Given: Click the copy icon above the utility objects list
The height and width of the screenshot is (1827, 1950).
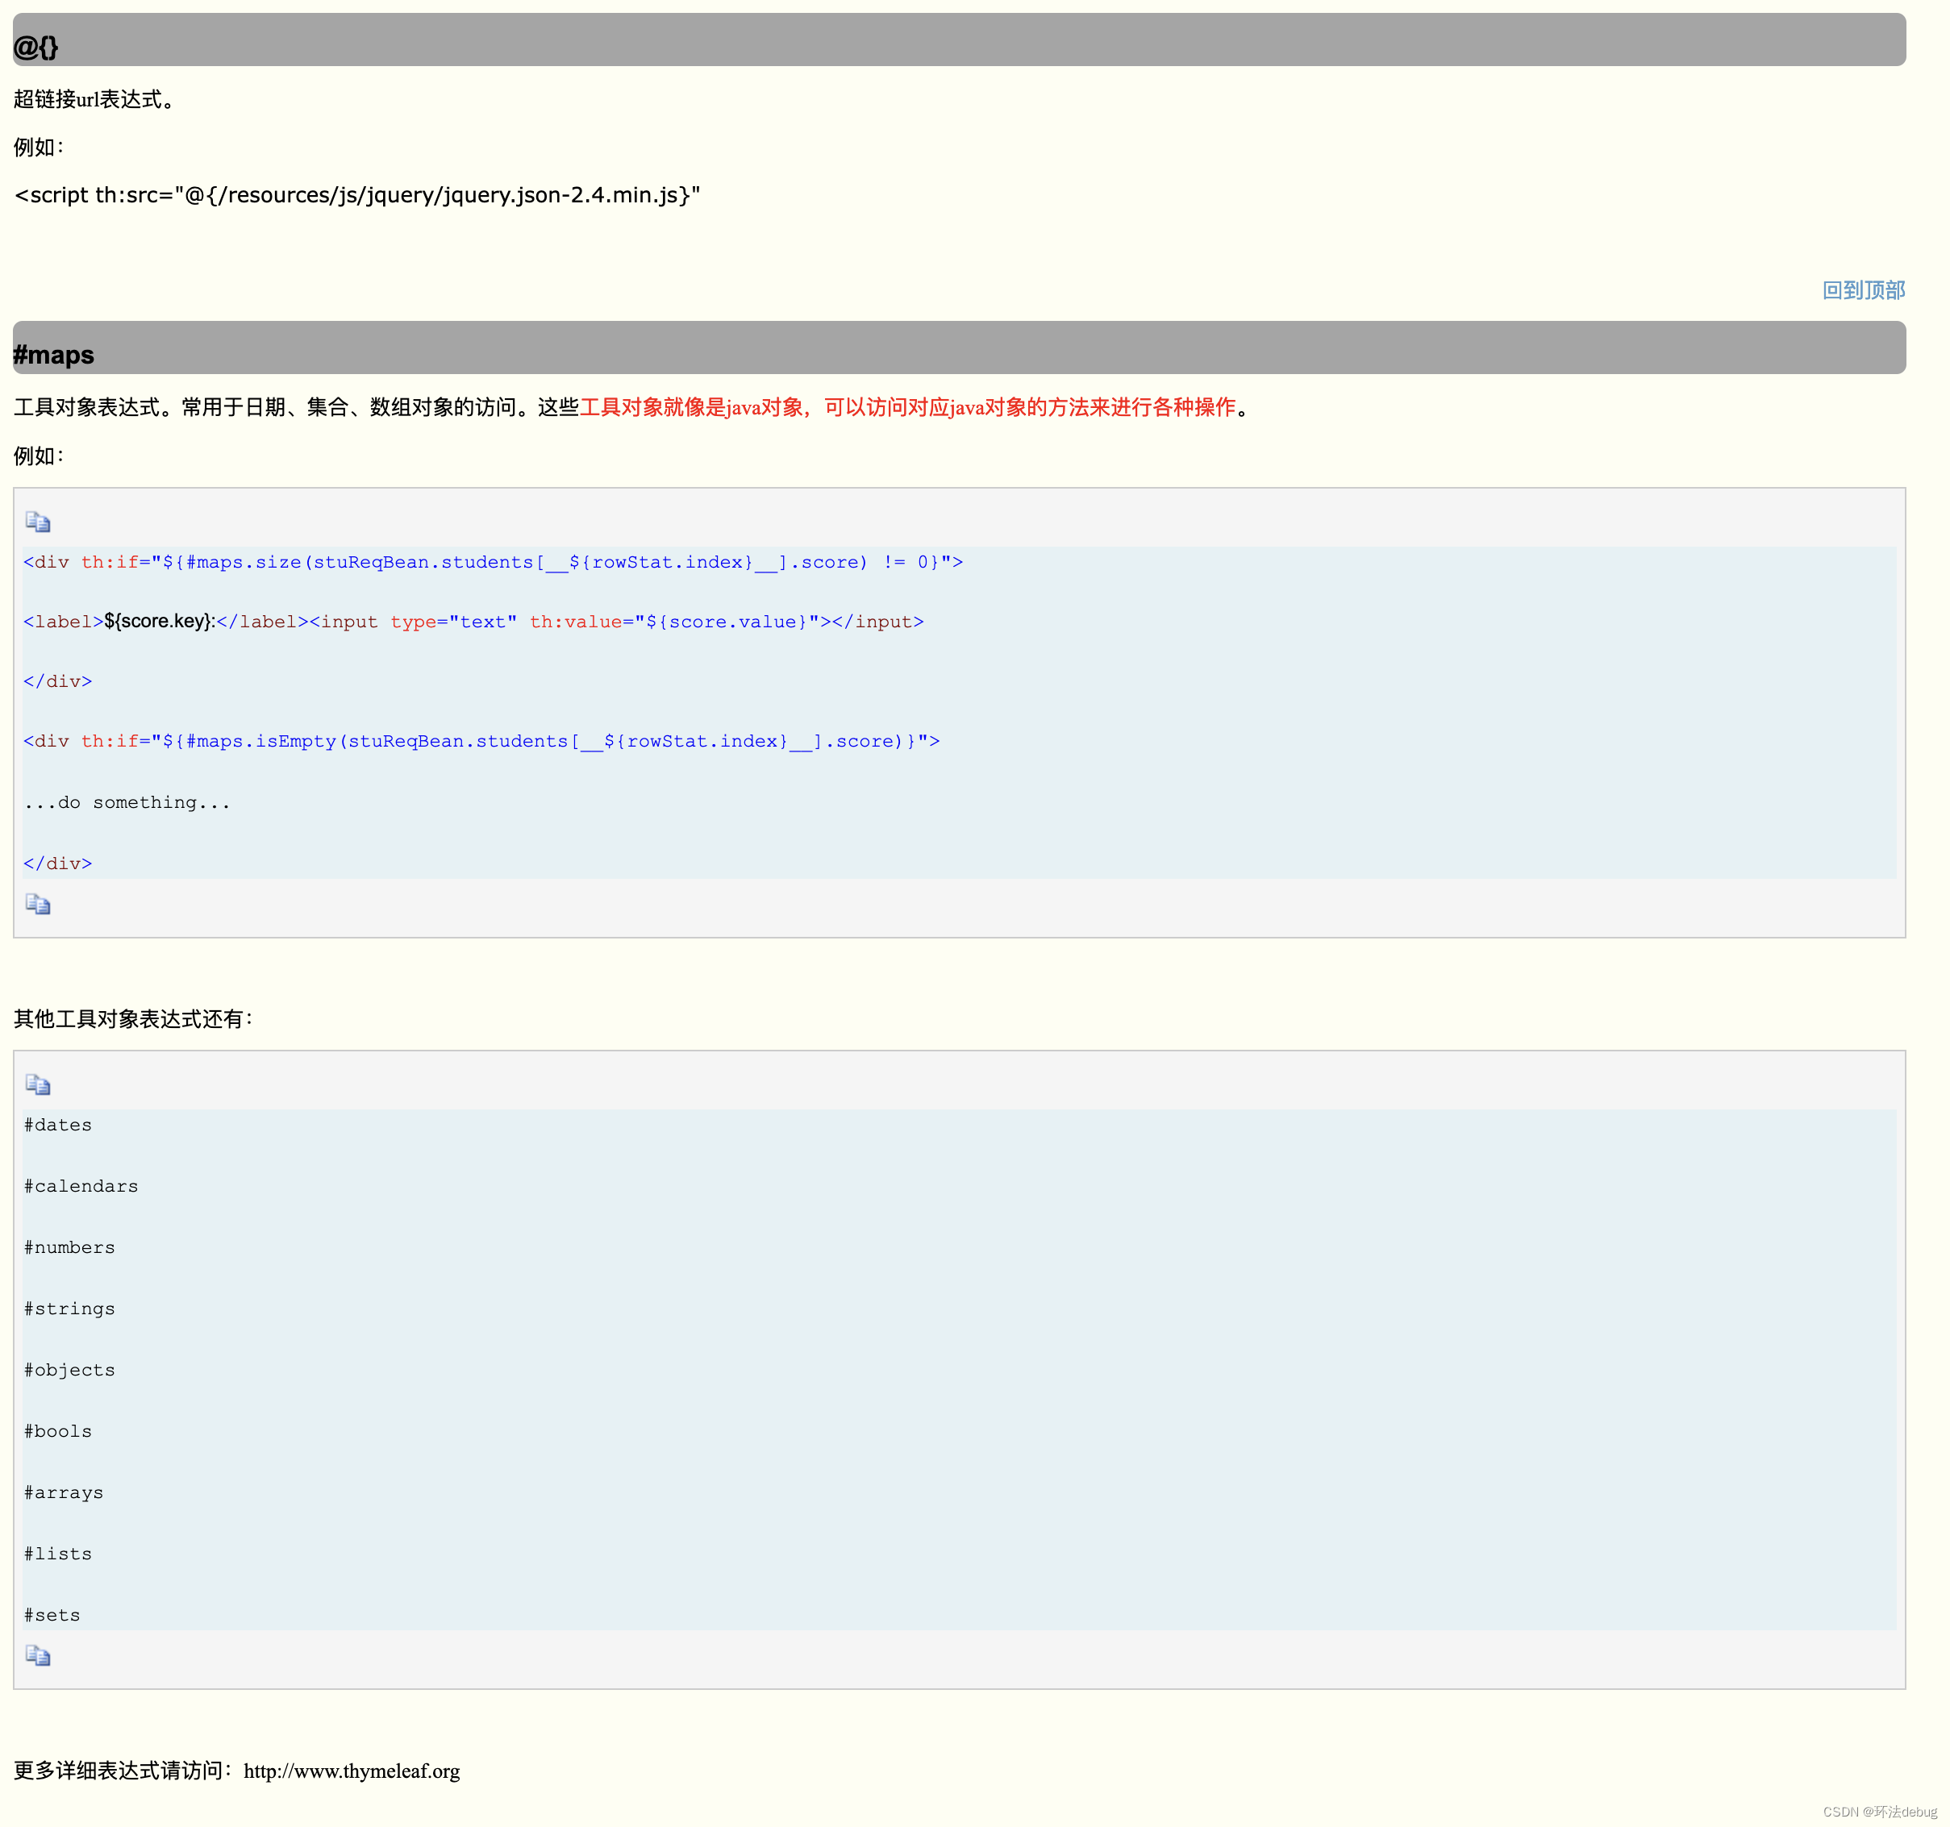Looking at the screenshot, I should [40, 1085].
